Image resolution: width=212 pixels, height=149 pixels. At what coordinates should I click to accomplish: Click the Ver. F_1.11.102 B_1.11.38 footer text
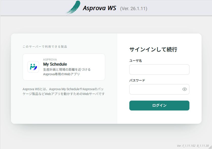193,146
